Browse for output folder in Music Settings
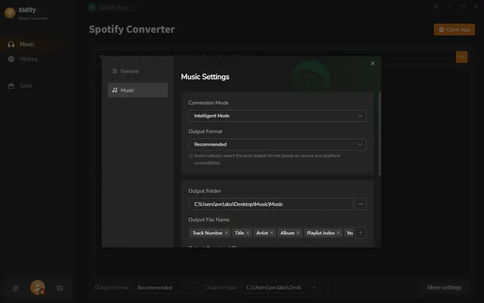The height and width of the screenshot is (303, 484). (361, 204)
